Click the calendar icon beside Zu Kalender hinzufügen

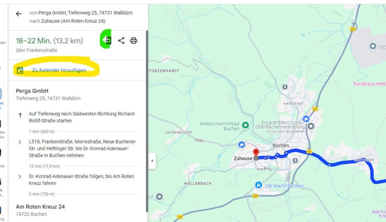20,70
